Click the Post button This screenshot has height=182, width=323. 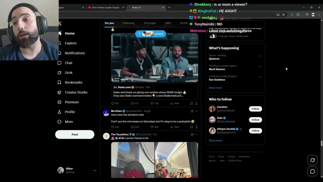[x=75, y=134]
